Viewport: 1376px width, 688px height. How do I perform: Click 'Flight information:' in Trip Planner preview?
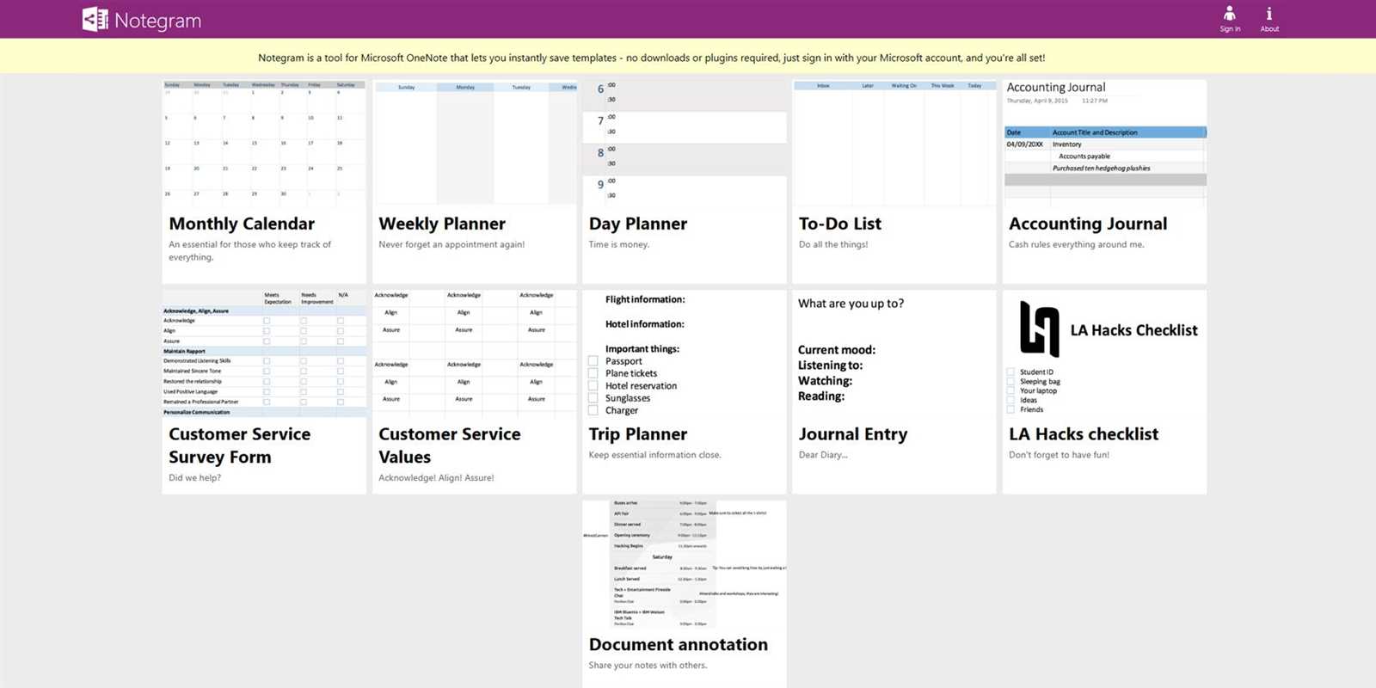[645, 299]
